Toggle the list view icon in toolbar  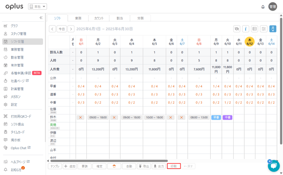(x=255, y=29)
